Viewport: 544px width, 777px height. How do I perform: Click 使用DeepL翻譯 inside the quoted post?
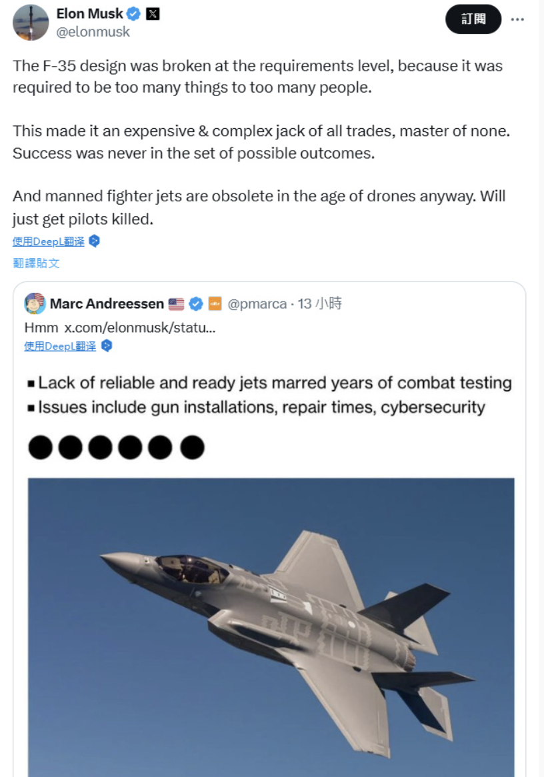tap(60, 346)
